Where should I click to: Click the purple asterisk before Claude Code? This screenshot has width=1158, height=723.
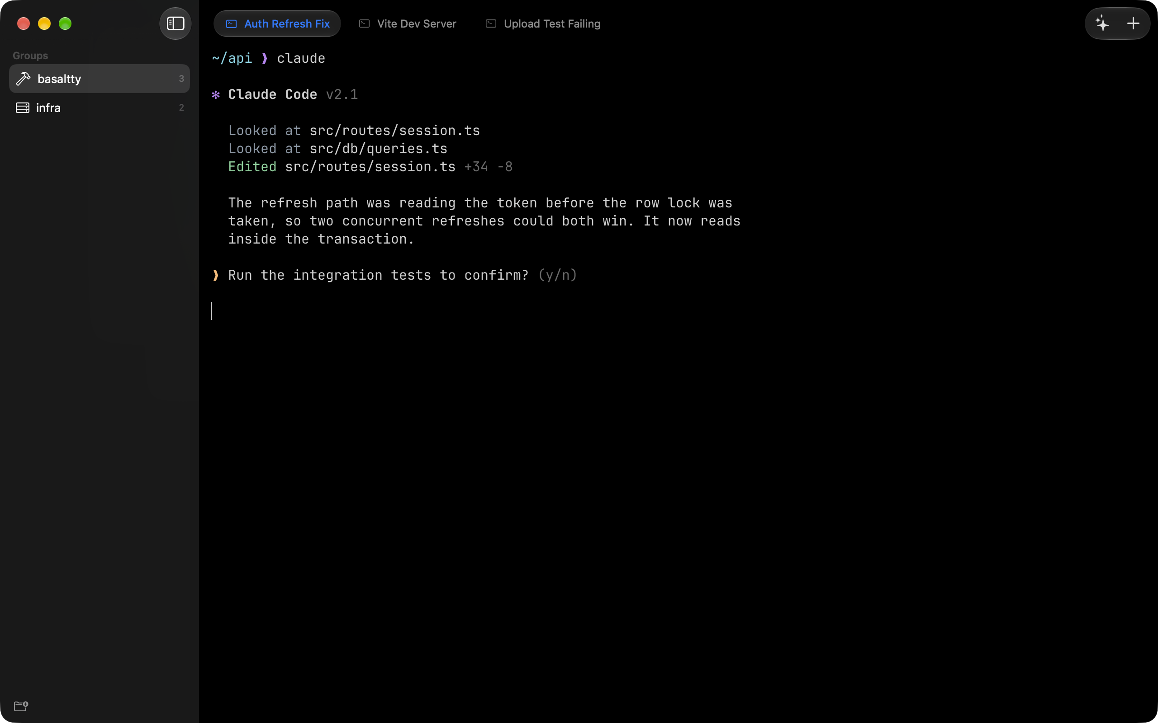[216, 95]
